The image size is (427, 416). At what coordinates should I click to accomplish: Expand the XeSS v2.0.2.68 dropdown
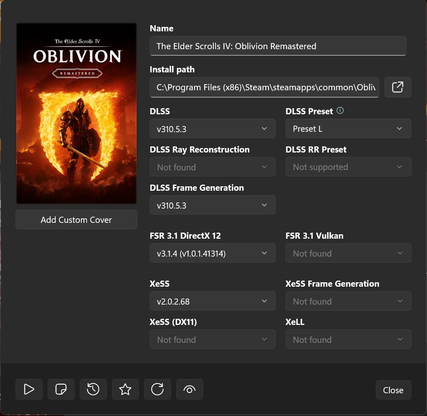(x=212, y=301)
